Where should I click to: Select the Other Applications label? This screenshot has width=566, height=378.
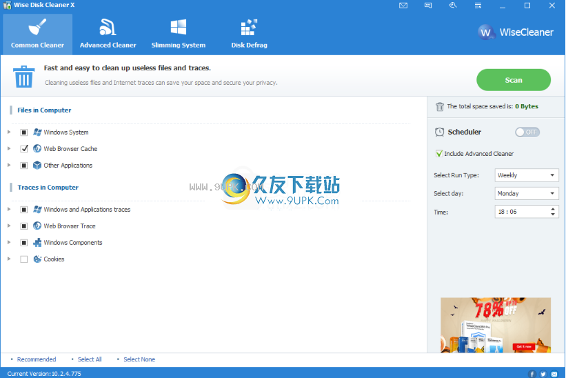coord(68,166)
